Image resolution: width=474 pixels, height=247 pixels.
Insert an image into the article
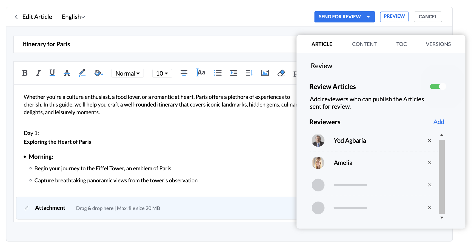(x=265, y=73)
